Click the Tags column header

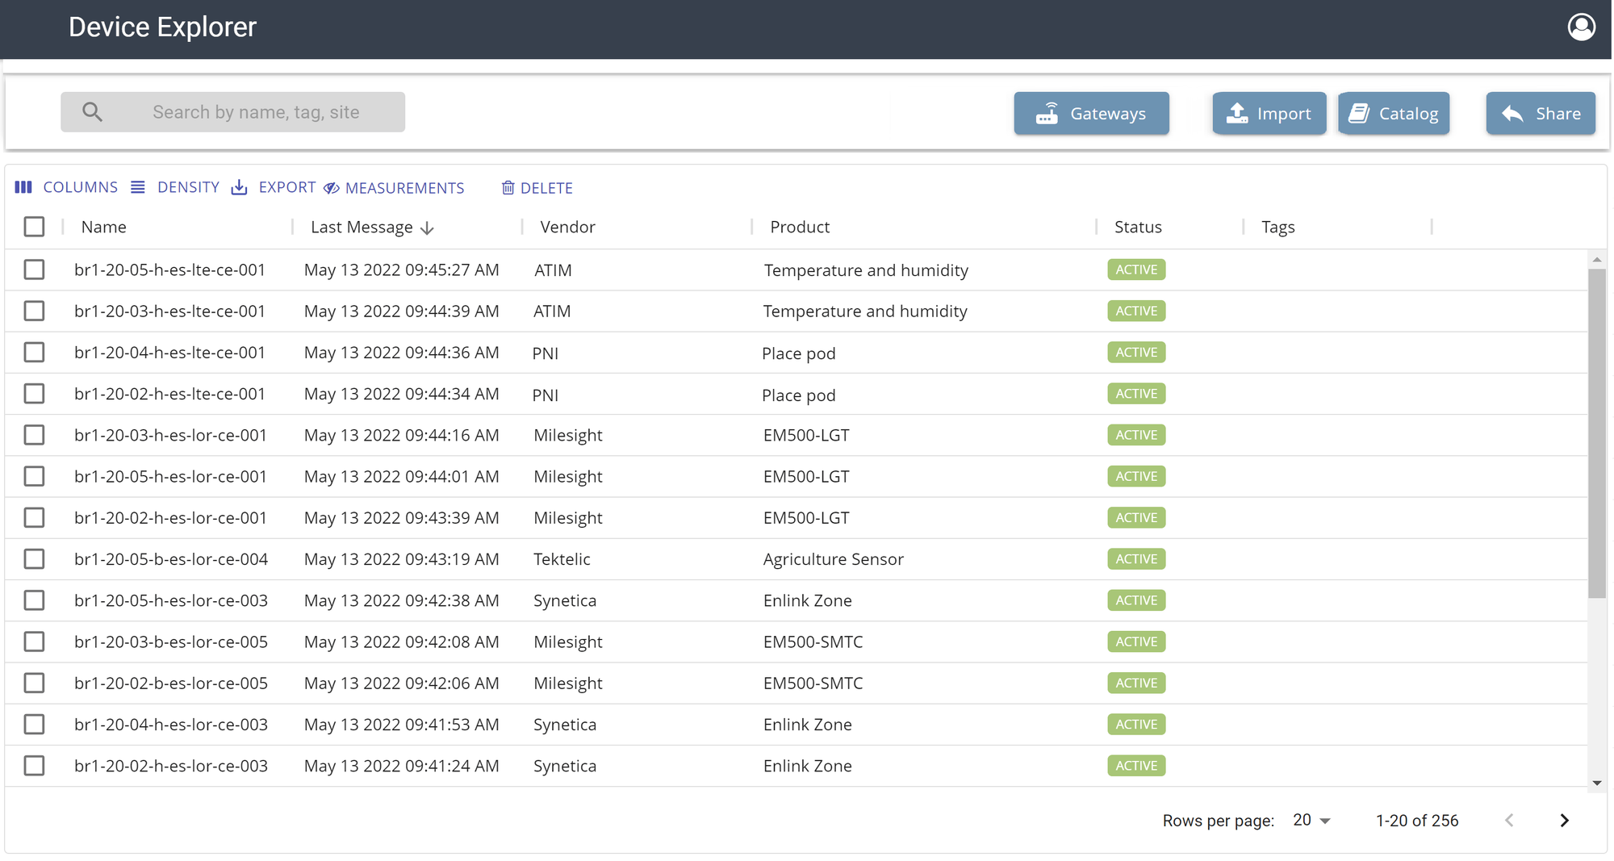[1277, 227]
